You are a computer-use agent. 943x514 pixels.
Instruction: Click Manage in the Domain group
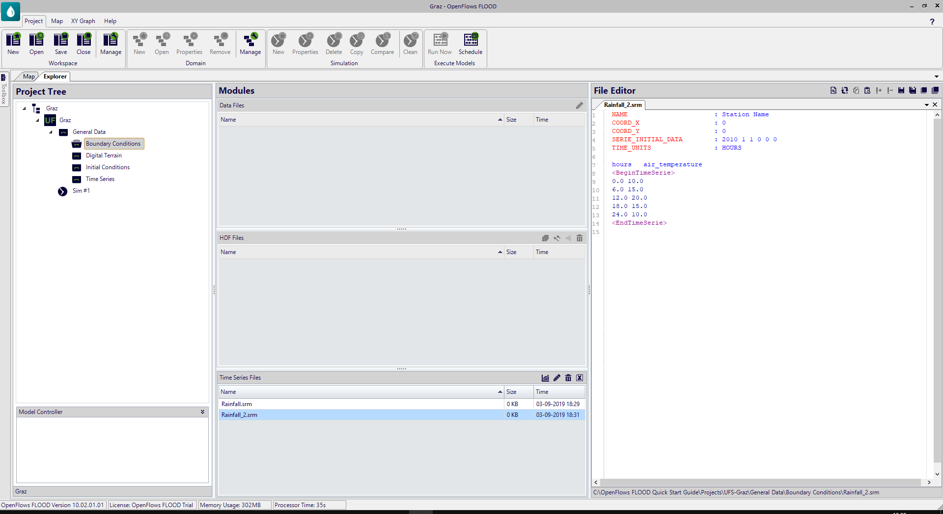(250, 44)
